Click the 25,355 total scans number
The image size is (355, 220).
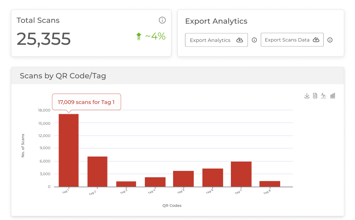(44, 39)
